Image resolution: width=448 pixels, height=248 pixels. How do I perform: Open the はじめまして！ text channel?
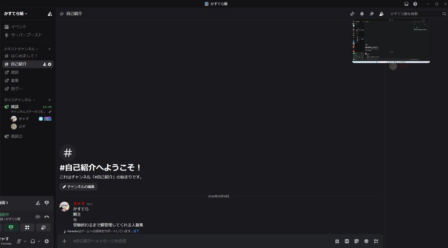[28, 56]
